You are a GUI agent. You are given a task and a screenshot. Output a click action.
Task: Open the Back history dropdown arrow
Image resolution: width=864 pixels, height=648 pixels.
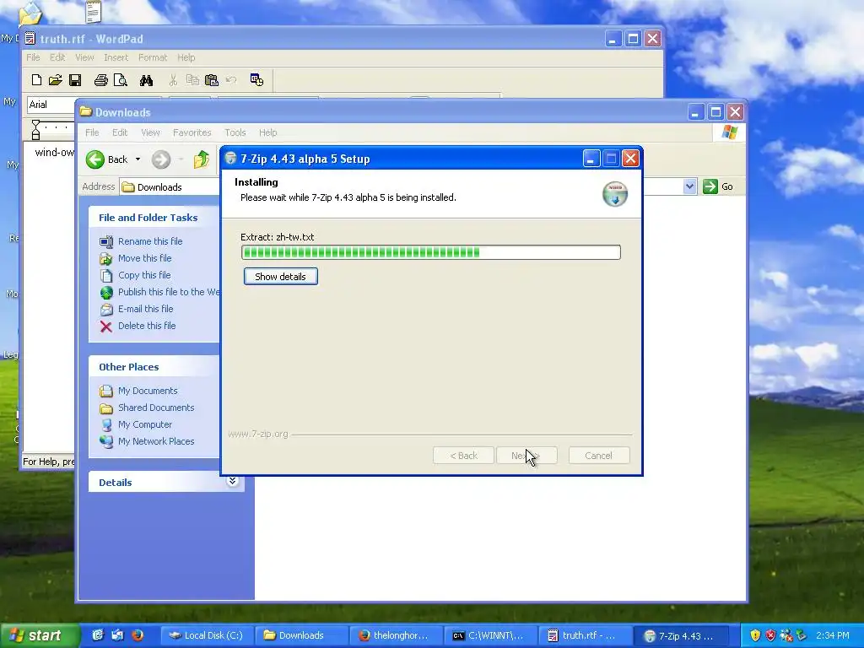138,159
